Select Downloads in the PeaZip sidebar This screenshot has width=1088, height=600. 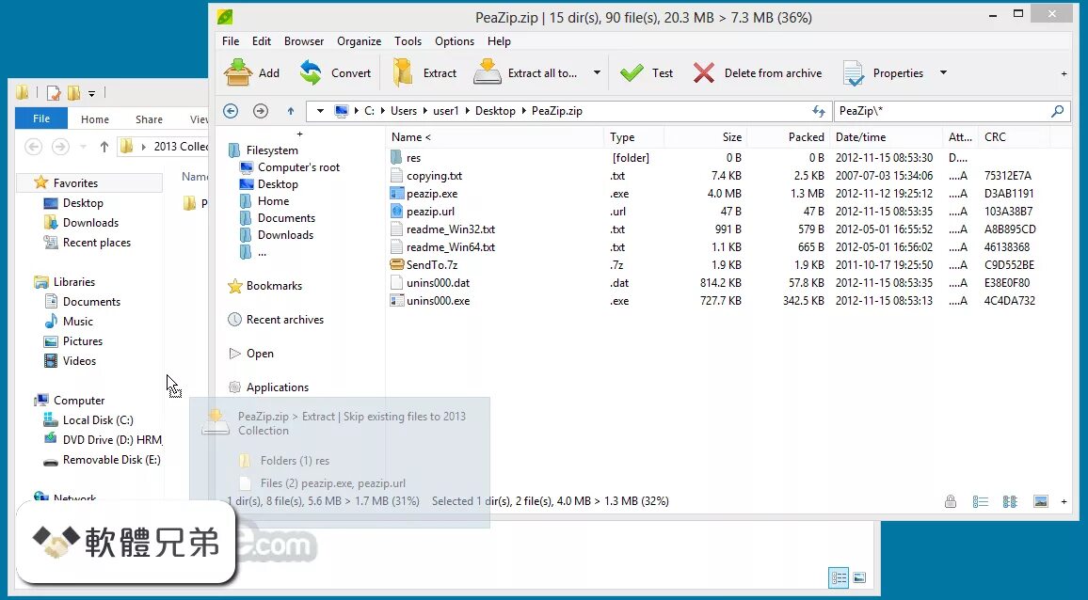pos(285,234)
